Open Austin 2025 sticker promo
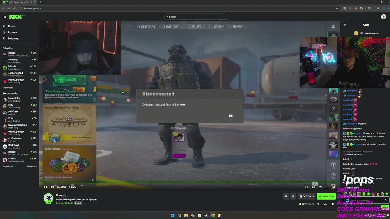 click(x=69, y=124)
